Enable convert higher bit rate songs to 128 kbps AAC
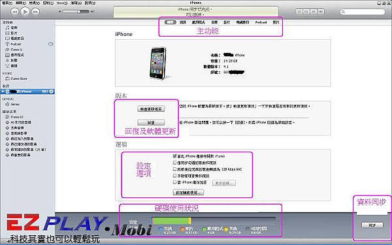Image resolution: width=392 pixels, height=245 pixels. pos(174,169)
